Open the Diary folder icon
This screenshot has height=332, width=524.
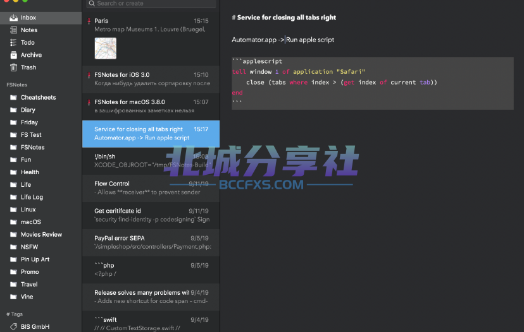pos(13,110)
